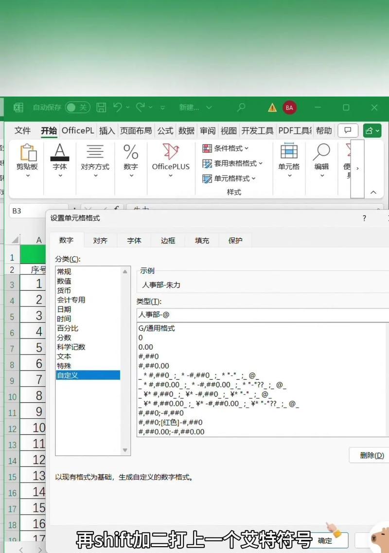Expand the 套用表格格式 dropdown
Screen dimensions: 389x553
(232, 163)
